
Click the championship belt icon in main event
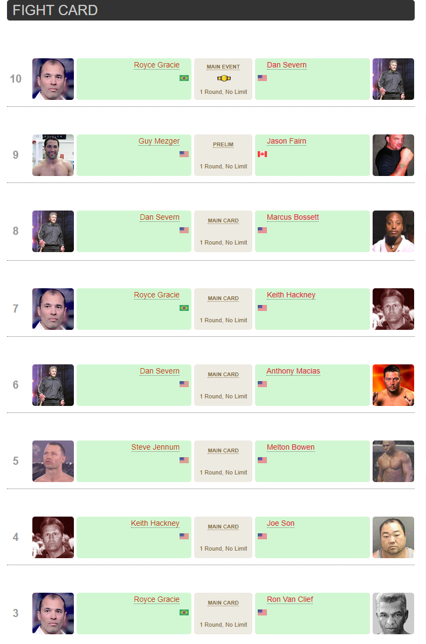pos(223,78)
